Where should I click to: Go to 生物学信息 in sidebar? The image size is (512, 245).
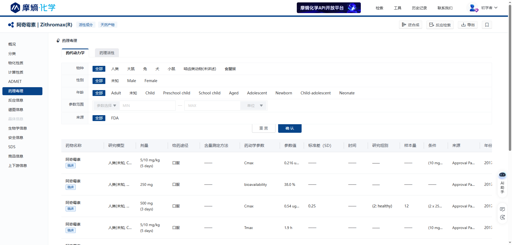pyautogui.click(x=18, y=128)
